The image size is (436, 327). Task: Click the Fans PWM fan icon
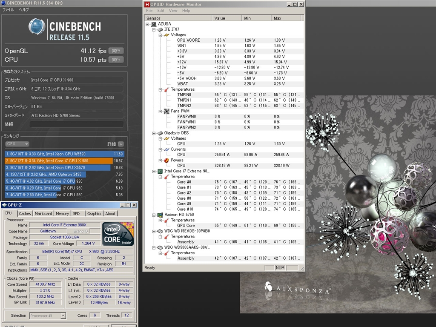(x=166, y=111)
